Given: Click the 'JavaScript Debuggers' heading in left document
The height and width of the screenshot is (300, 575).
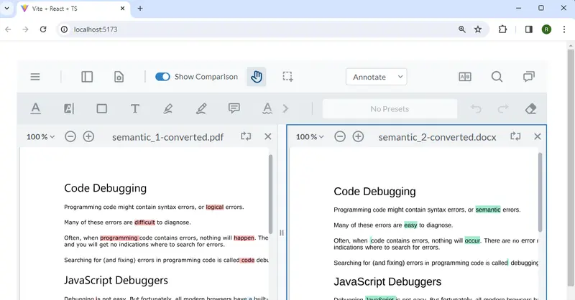Looking at the screenshot, I should (x=116, y=280).
